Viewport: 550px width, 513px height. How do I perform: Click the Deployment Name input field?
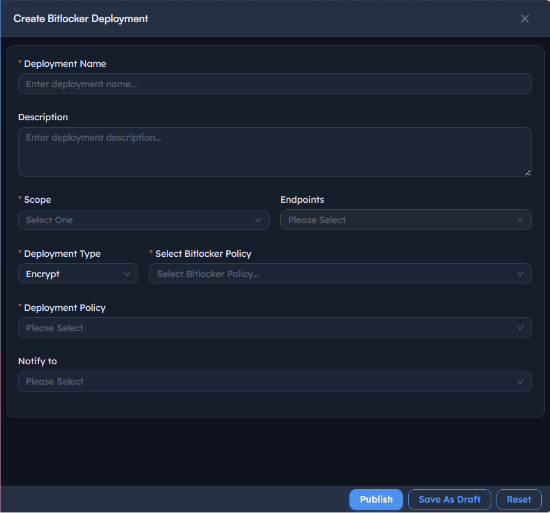point(274,84)
